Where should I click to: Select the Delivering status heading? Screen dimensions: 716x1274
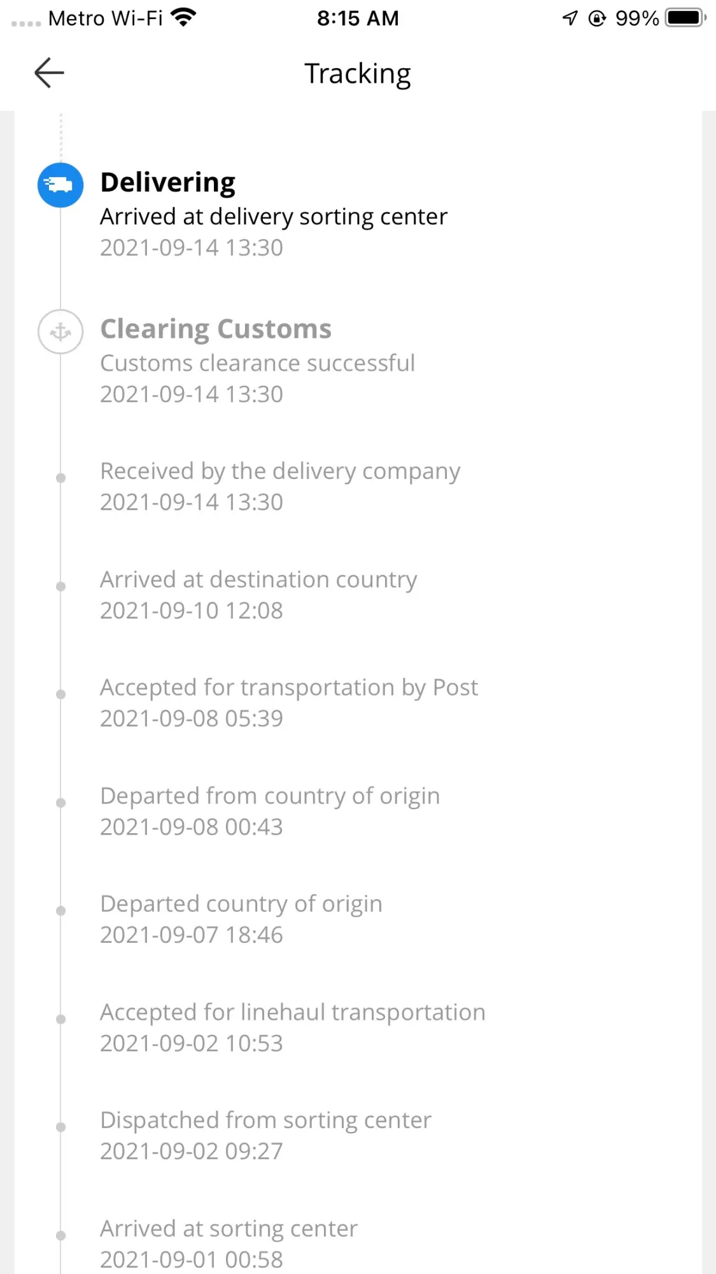click(168, 182)
